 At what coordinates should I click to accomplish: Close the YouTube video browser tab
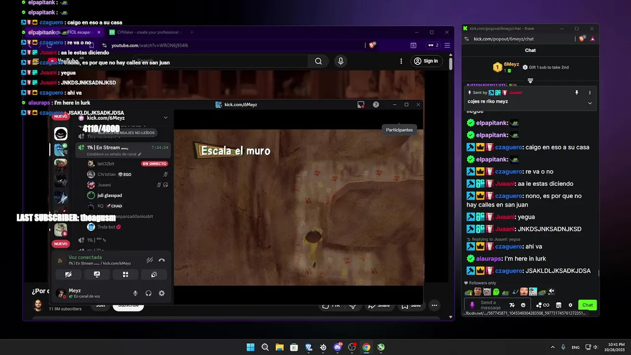click(x=99, y=32)
